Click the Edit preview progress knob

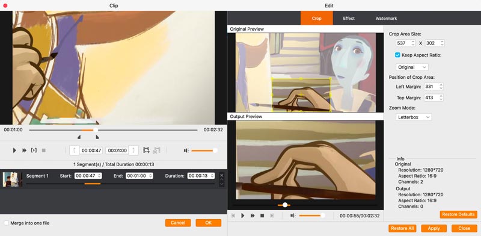click(x=285, y=205)
